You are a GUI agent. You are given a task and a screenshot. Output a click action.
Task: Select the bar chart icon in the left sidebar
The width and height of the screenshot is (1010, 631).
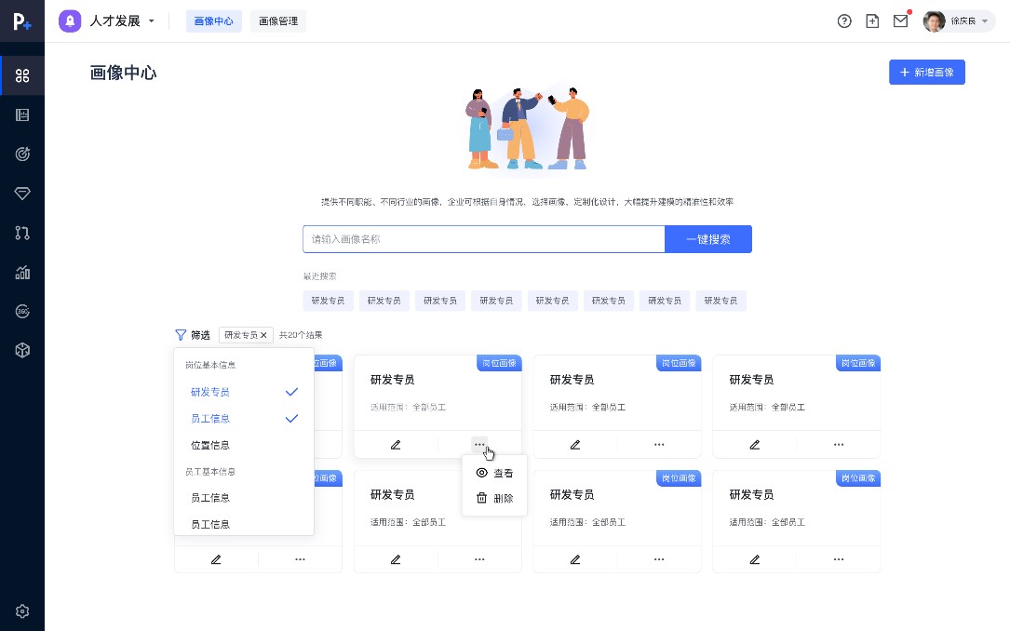tap(22, 272)
